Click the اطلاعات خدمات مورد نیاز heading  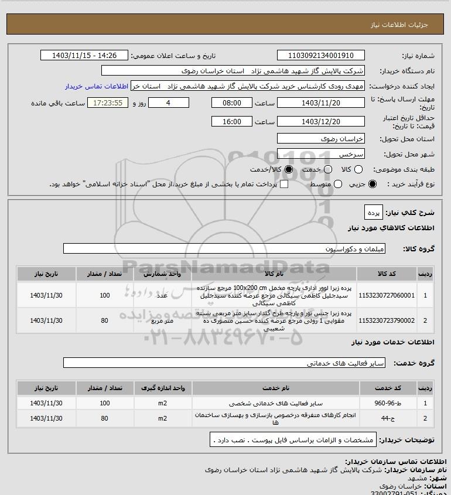(x=393, y=342)
